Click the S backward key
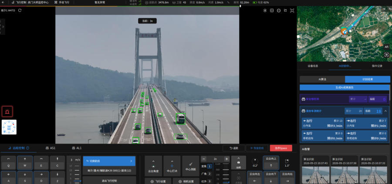Viewport: 392px width, 184px height. (25, 177)
